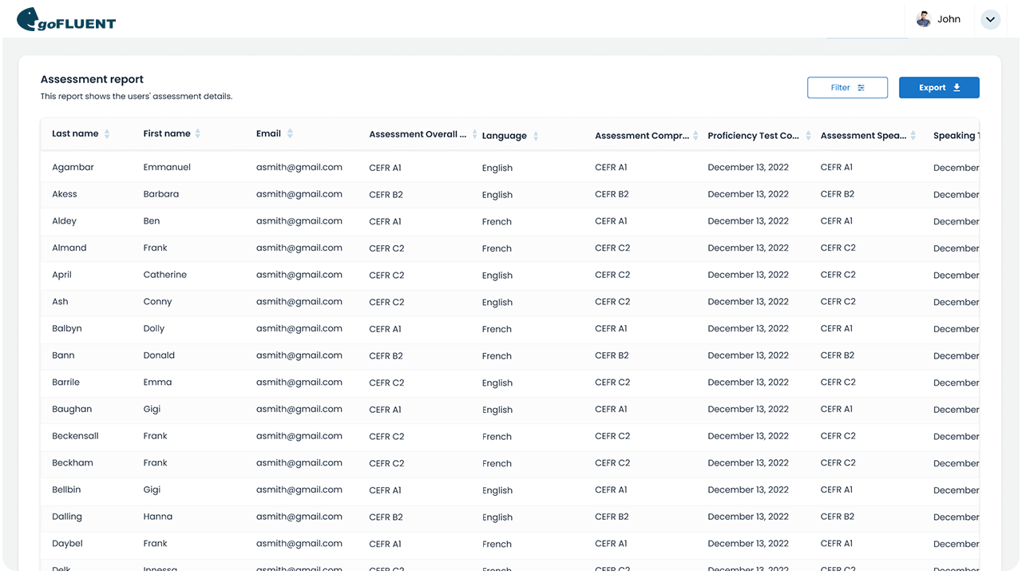Viewport: 1022px width, 575px height.
Task: Open the user account dropdown chevron
Action: pyautogui.click(x=990, y=19)
